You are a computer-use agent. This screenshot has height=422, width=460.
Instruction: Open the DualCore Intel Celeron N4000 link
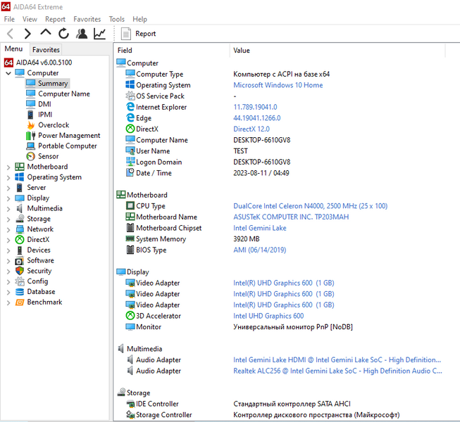pos(311,206)
